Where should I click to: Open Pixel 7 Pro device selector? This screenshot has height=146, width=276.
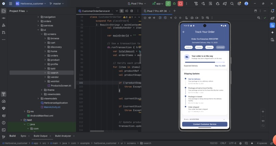tap(137, 3)
